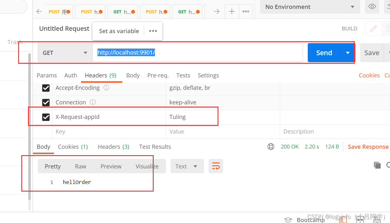Open the request Body tab
The image size is (390, 223).
pos(133,75)
